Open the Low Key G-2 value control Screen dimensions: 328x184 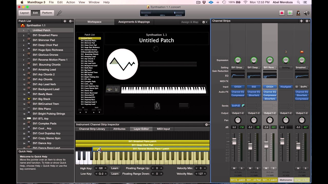[x=101, y=174]
